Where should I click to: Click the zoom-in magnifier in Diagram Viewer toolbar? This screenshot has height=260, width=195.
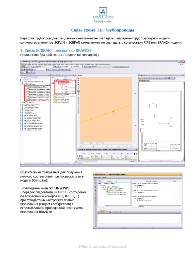coord(144,78)
